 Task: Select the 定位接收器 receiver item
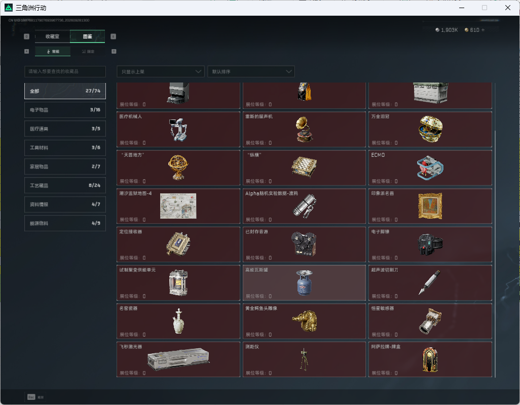(178, 245)
